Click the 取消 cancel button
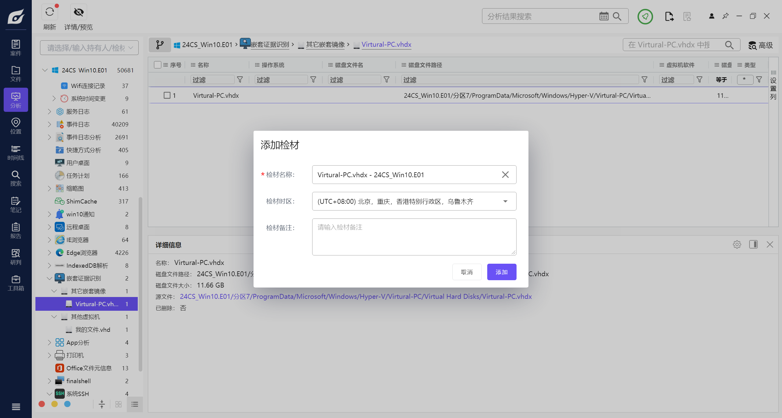Image resolution: width=782 pixels, height=418 pixels. 467,272
